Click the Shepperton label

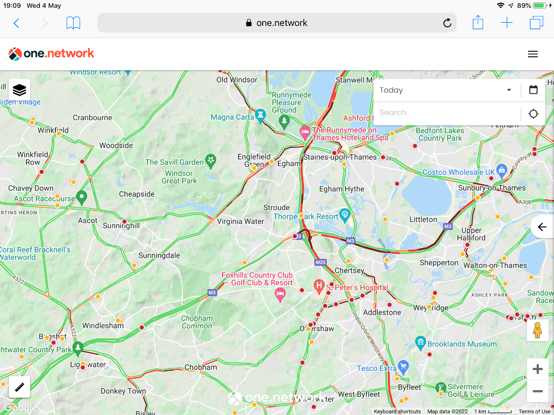click(x=439, y=263)
